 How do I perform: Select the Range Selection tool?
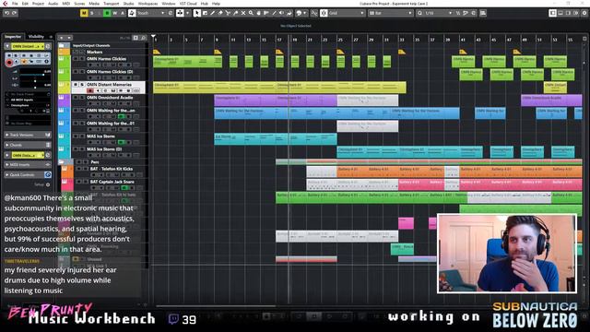tap(205, 13)
